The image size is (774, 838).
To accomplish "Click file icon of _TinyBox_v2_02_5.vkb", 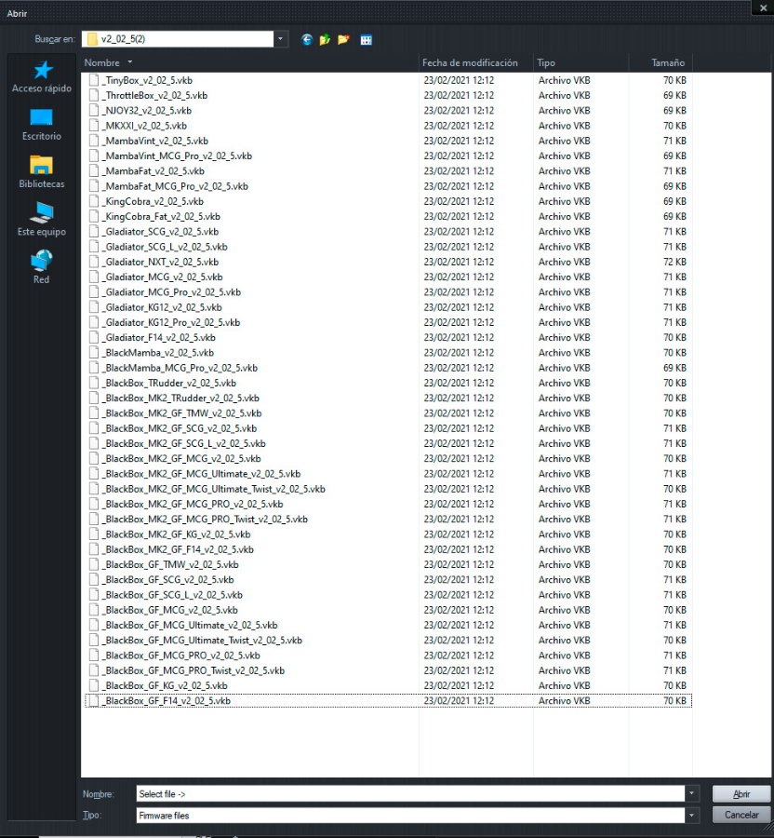I will [94, 80].
